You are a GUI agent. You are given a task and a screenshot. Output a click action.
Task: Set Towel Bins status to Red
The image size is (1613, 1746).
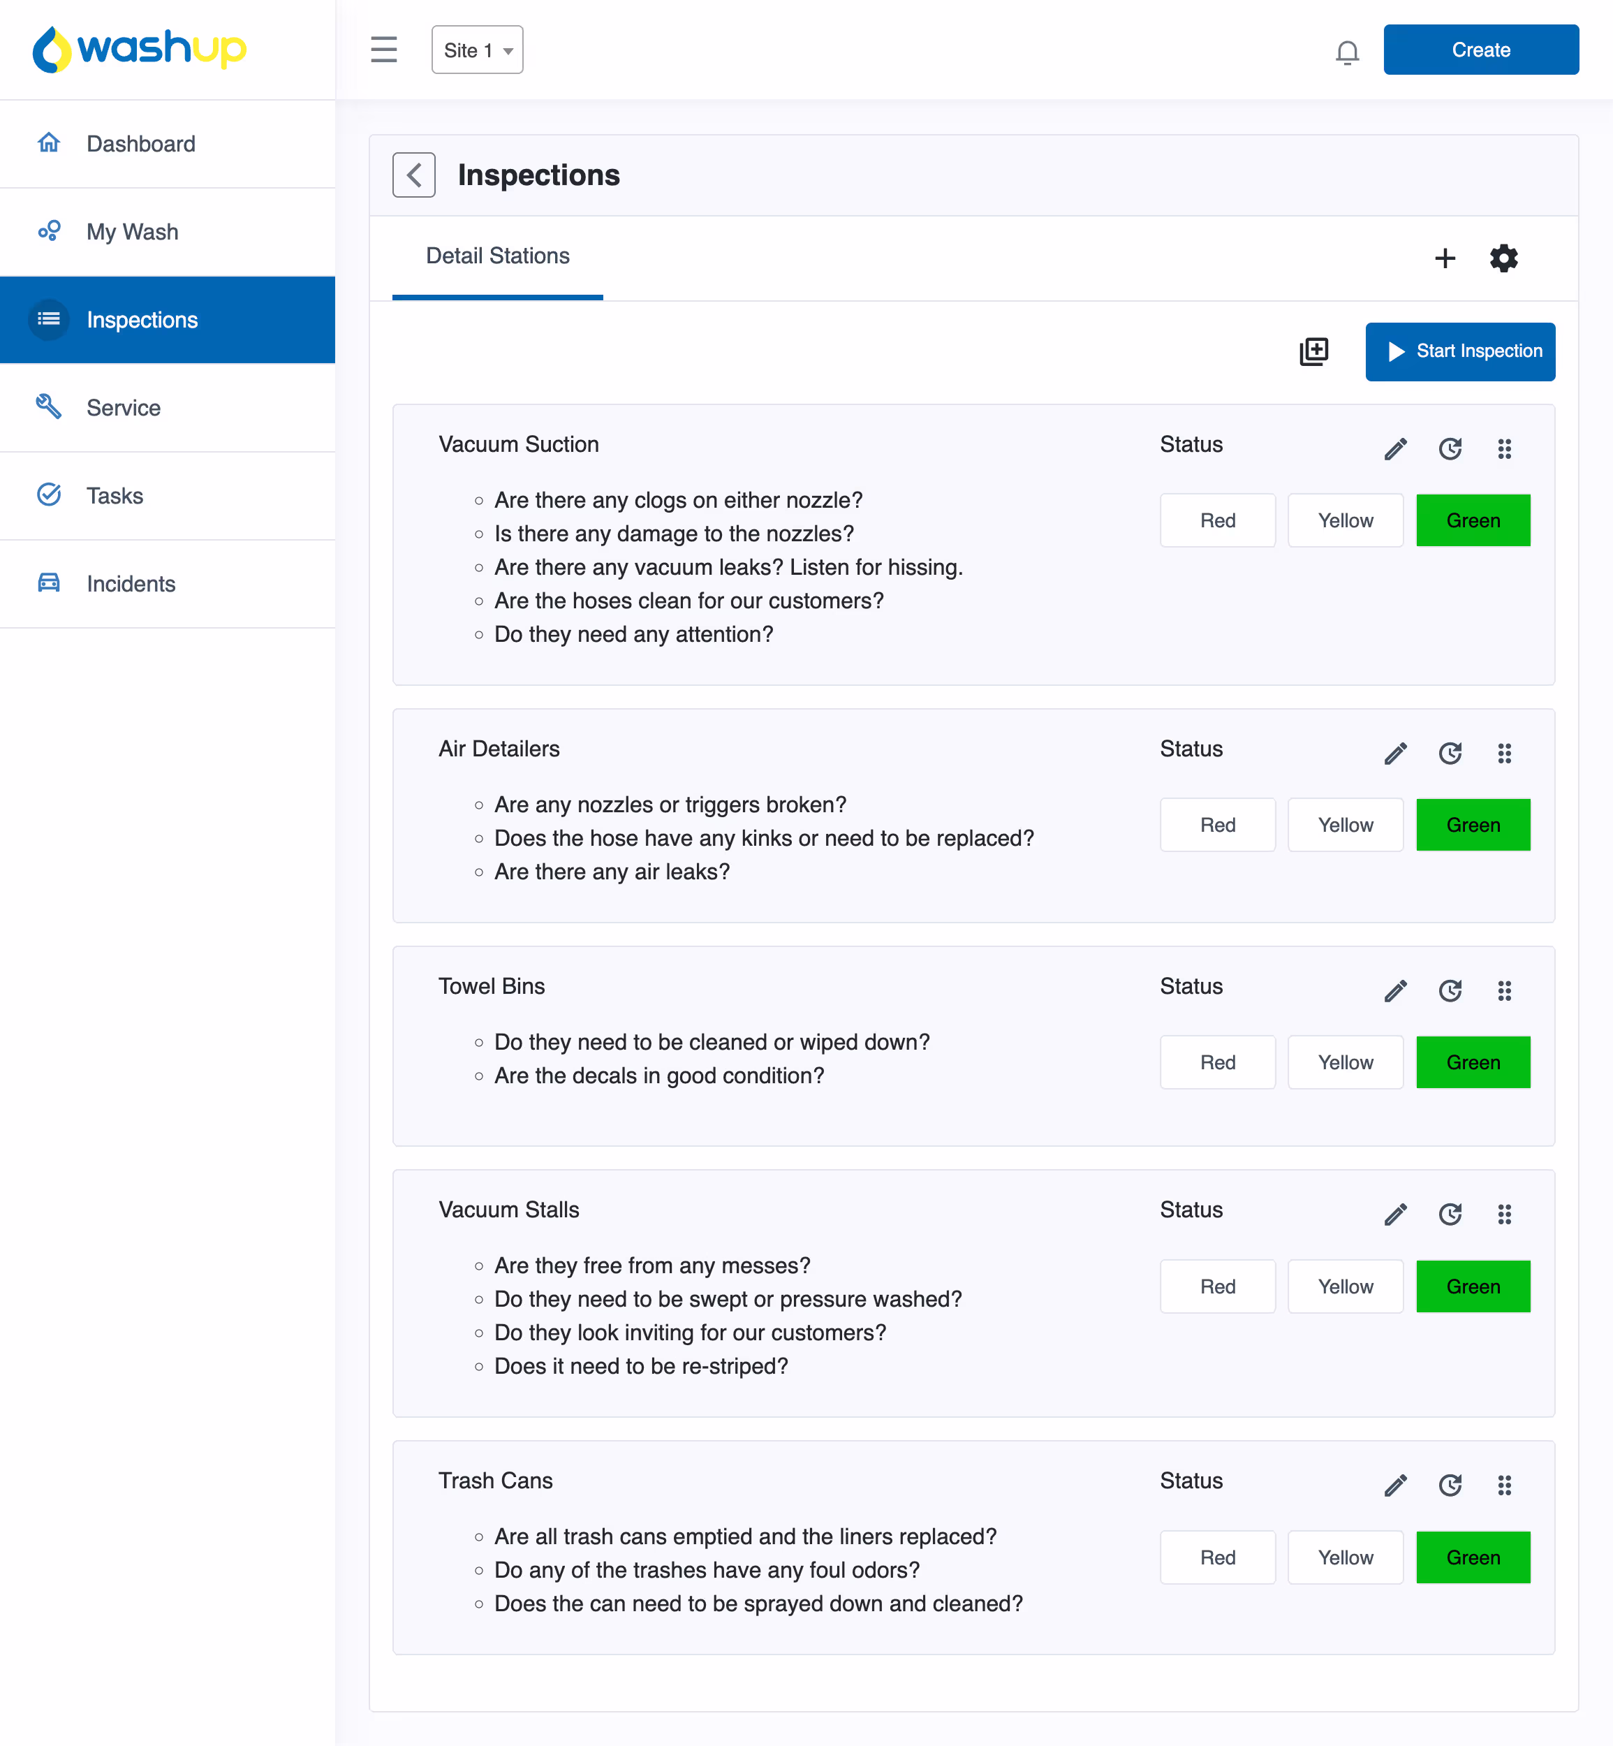click(1218, 1062)
